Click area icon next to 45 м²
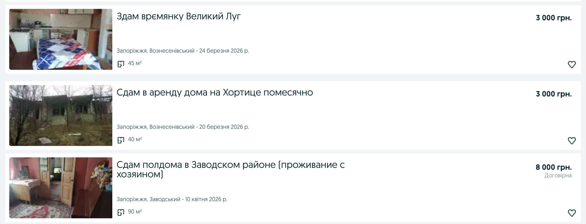Screen dimensions: 586x224 pyautogui.click(x=121, y=64)
